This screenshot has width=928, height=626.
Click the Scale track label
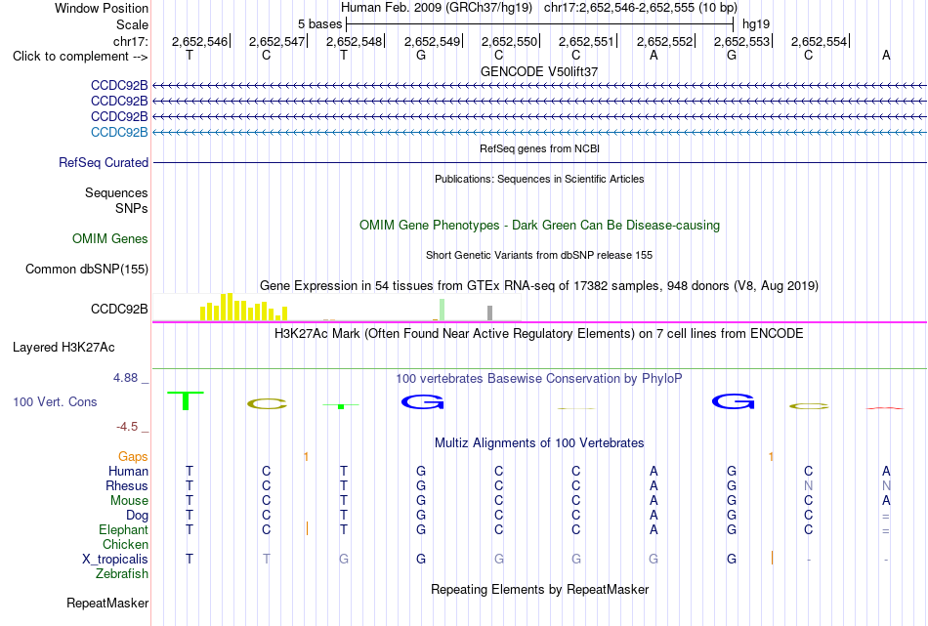point(132,24)
